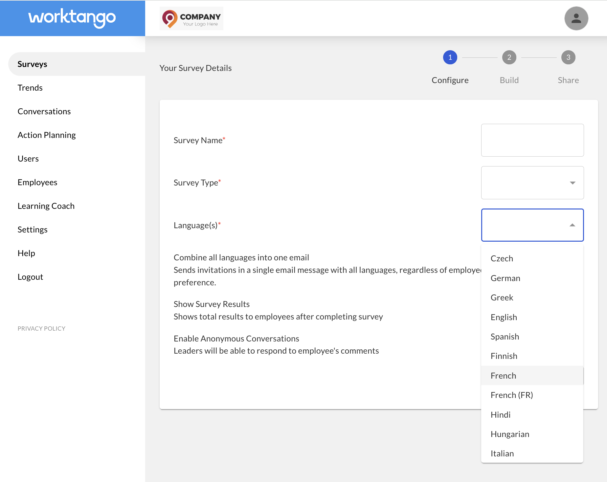The height and width of the screenshot is (482, 607).
Task: Select Hungarian in the language list
Action: point(510,434)
